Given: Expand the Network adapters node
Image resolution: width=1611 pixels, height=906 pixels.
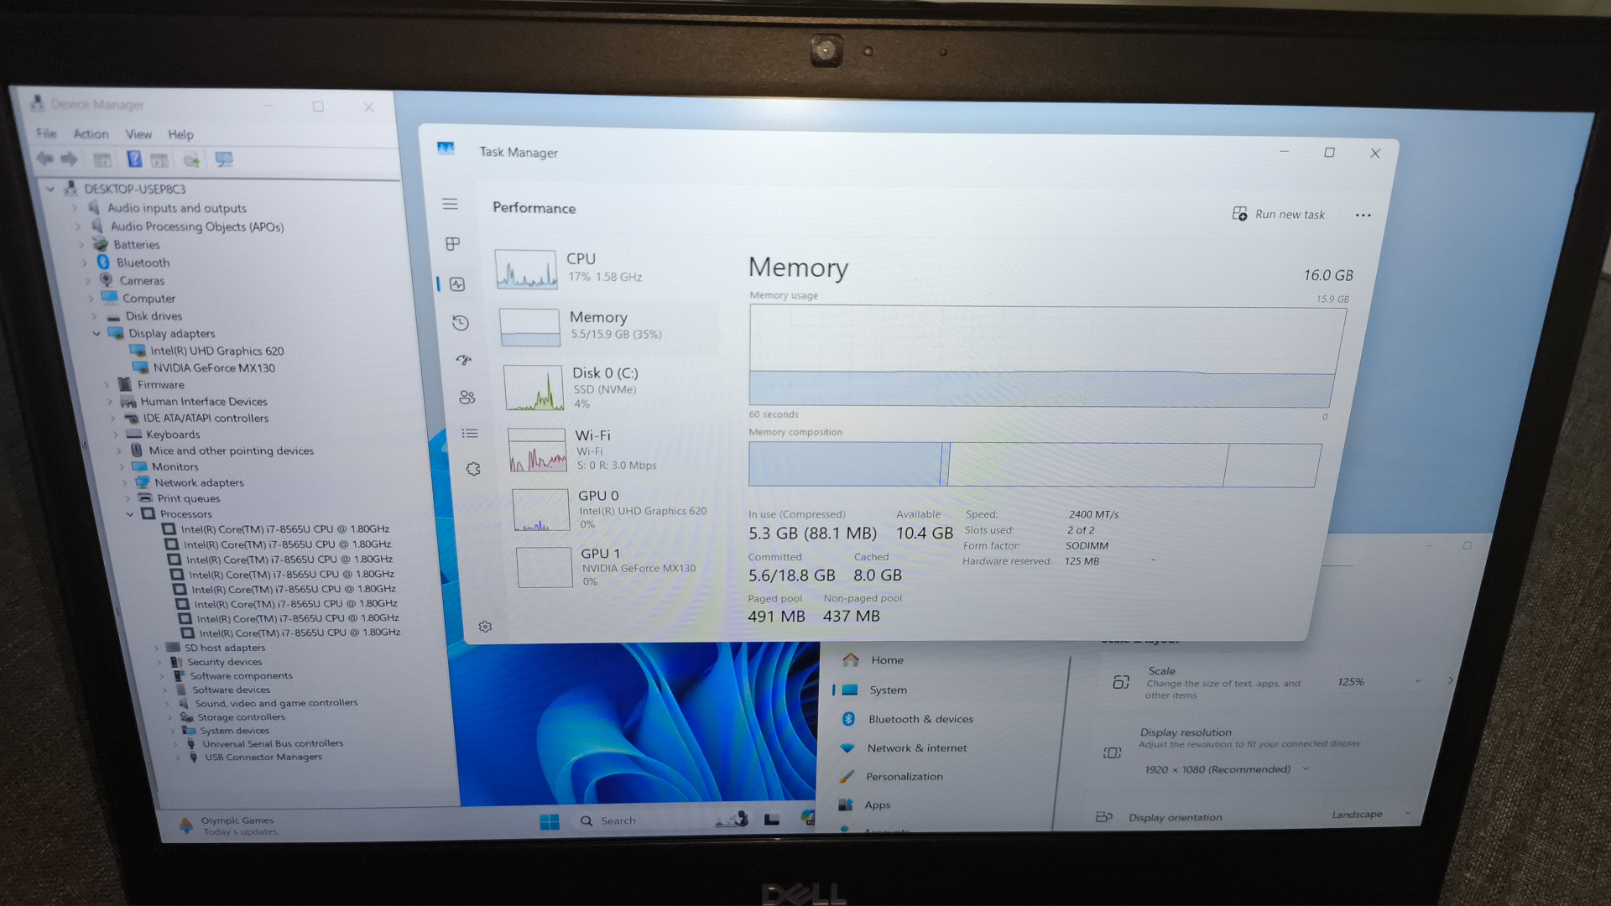Looking at the screenshot, I should pyautogui.click(x=126, y=483).
